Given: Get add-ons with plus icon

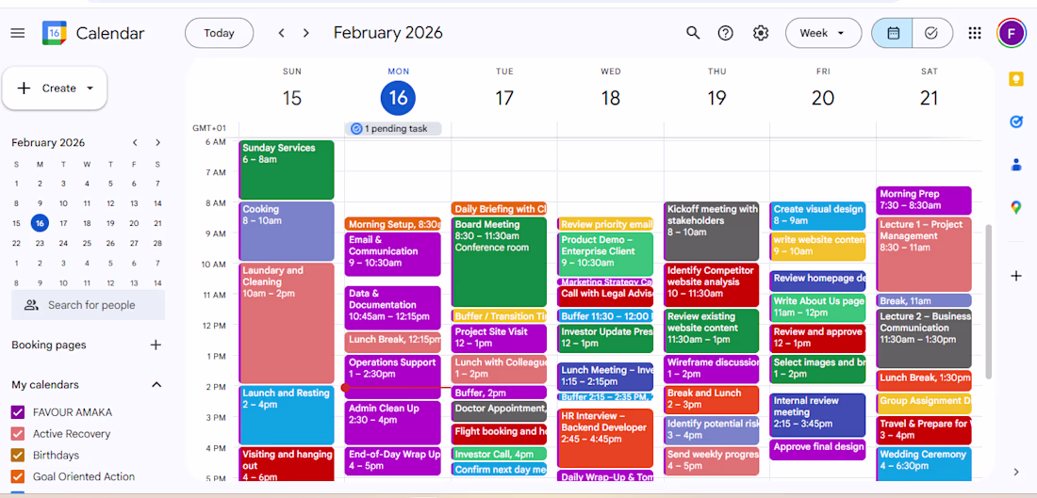Looking at the screenshot, I should pos(1016,276).
